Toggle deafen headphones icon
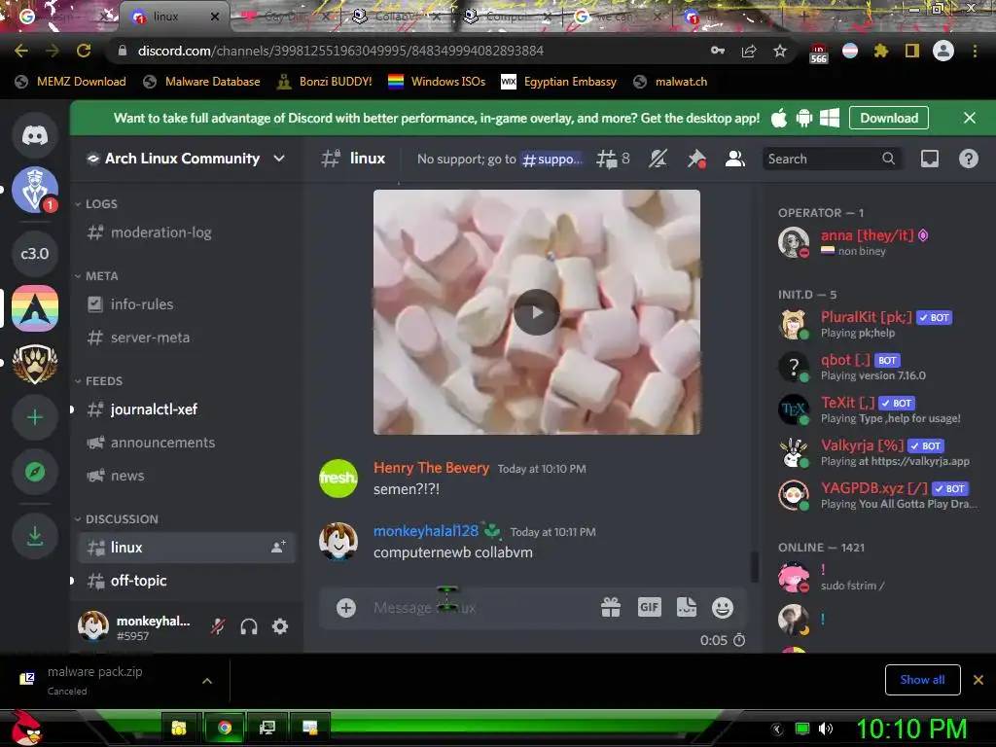This screenshot has height=747, width=996. coord(249,627)
